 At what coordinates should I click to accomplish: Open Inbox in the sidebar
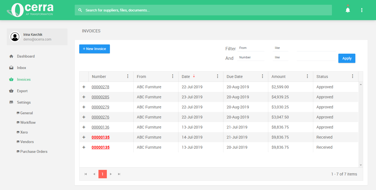coord(21,68)
